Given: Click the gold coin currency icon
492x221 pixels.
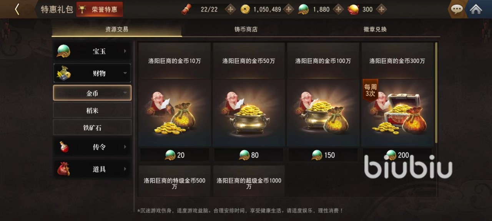Looking at the screenshot, I should coord(245,9).
